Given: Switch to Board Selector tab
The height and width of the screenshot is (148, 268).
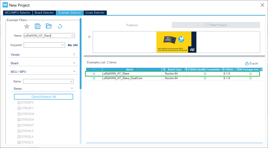Looking at the screenshot, I should pyautogui.click(x=44, y=13).
